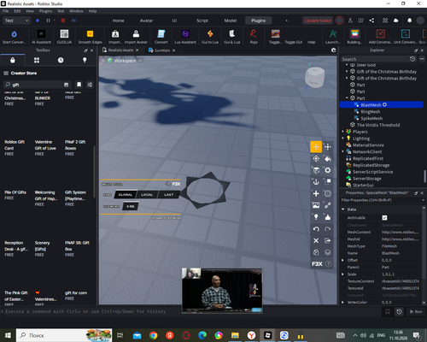The height and width of the screenshot is (342, 427).
Task: Toggle the Archivable checkbox
Action: 384,218
